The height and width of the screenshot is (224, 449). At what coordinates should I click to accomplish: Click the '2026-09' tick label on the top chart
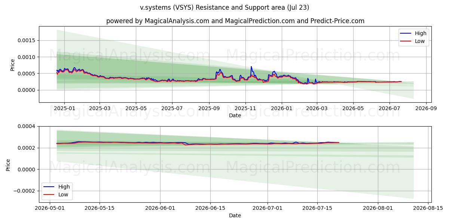[x=426, y=108]
